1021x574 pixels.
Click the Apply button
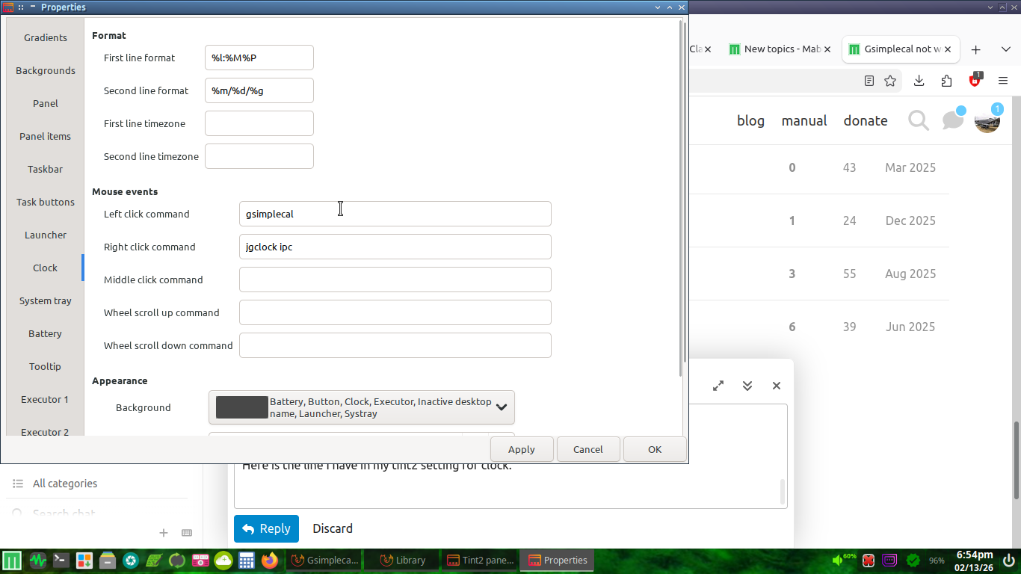point(521,449)
